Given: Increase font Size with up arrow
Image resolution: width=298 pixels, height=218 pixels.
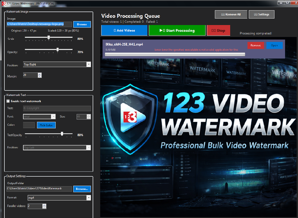Looking at the screenshot, I should tap(89, 115).
